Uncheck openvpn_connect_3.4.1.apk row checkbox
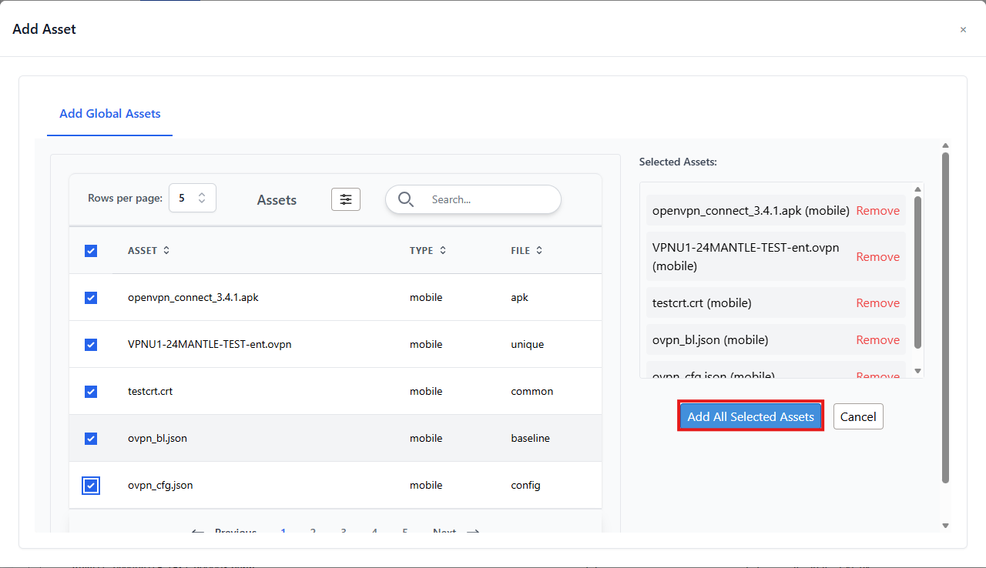986x568 pixels. 91,298
